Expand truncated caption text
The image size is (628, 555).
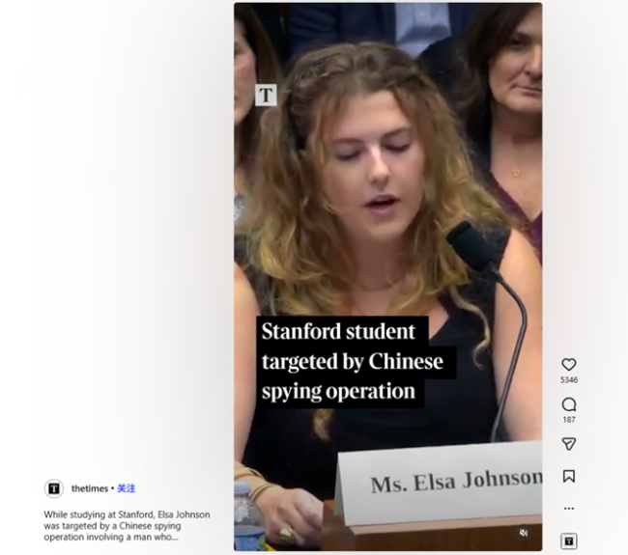tap(127, 526)
